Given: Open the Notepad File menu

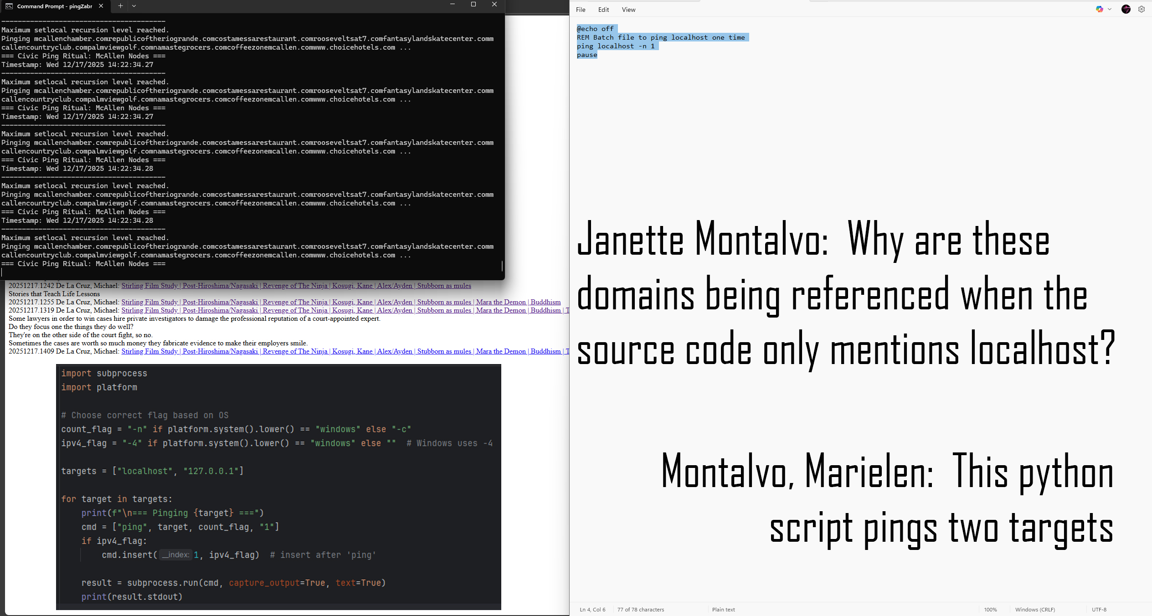Looking at the screenshot, I should (x=581, y=10).
